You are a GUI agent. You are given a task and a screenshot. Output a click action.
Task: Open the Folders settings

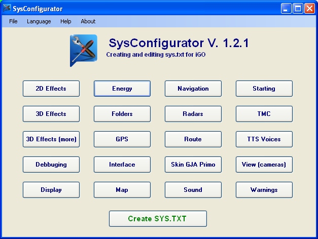tap(122, 114)
